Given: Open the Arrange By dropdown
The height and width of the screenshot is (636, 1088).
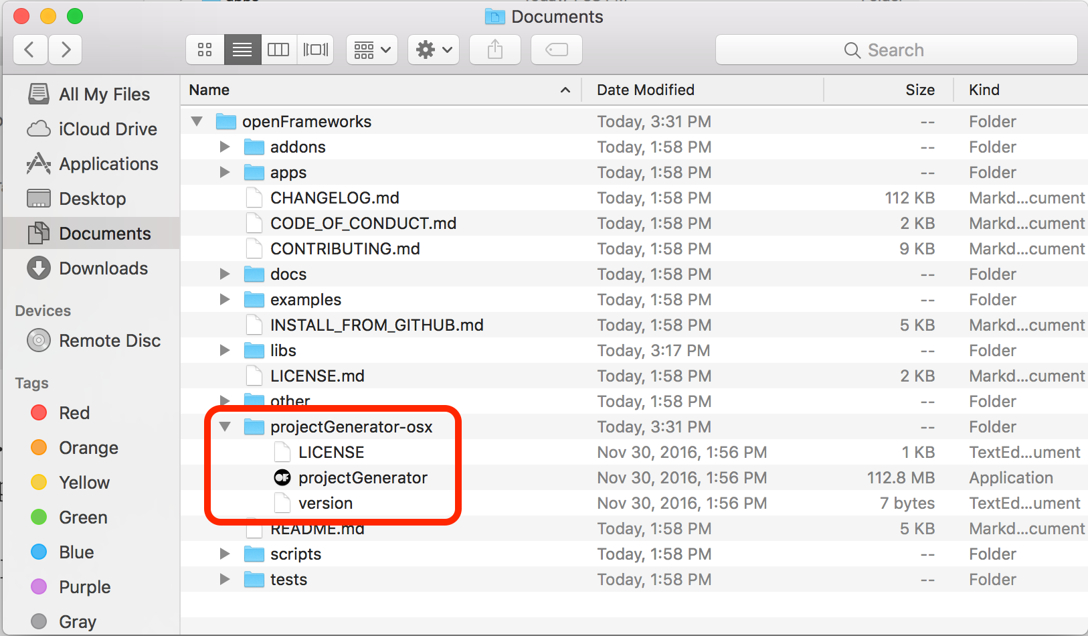Looking at the screenshot, I should pyautogui.click(x=371, y=50).
